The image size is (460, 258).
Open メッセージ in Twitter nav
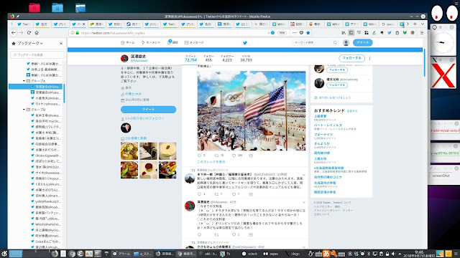(x=194, y=43)
